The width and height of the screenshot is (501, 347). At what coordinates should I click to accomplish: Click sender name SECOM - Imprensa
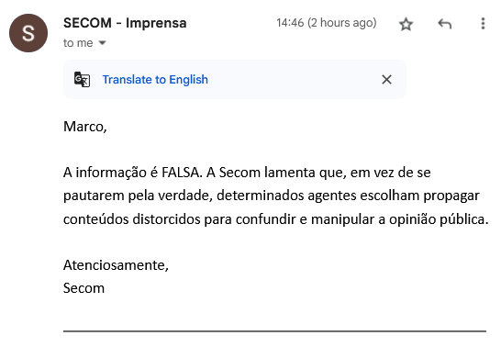(x=125, y=23)
